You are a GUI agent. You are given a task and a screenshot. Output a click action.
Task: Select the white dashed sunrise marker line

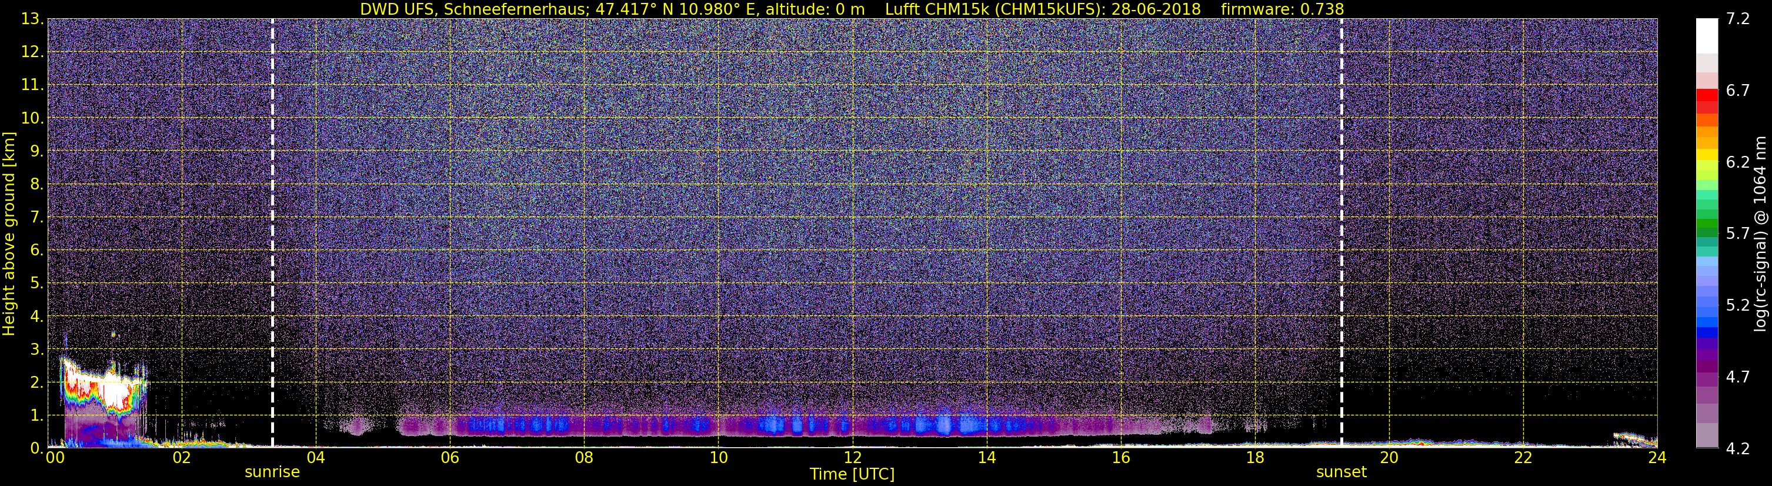coord(272,234)
